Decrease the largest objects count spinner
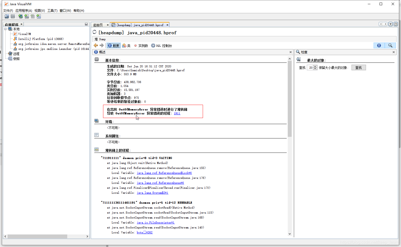Viewport: 401px width, 247px height. (x=315, y=69)
